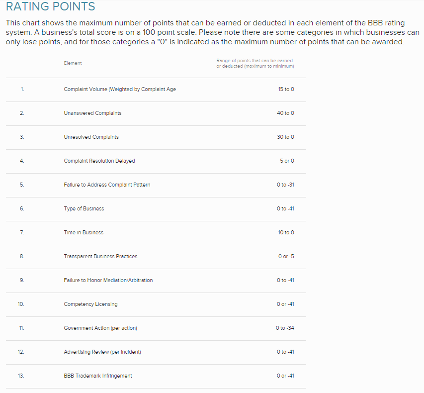Select Complaint Volume row label
Viewport: 424px width, 393px height.
120,90
